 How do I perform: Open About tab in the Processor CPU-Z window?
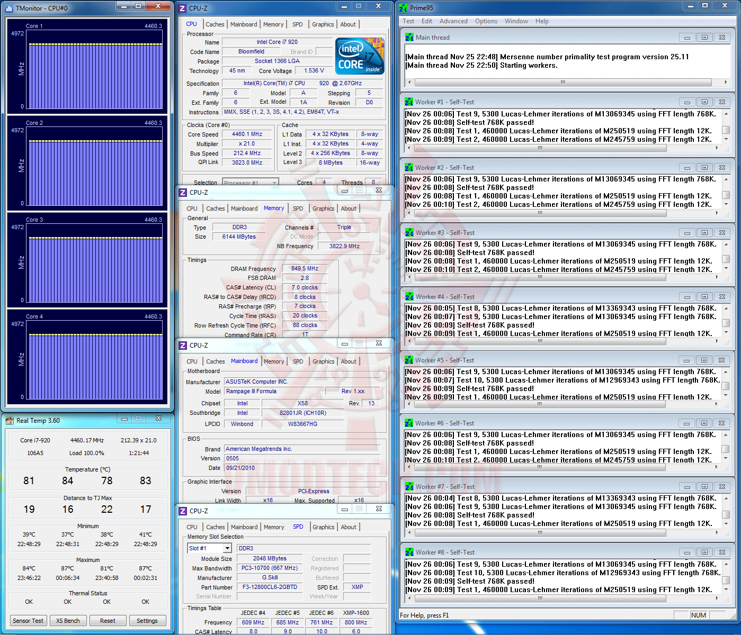tap(348, 24)
